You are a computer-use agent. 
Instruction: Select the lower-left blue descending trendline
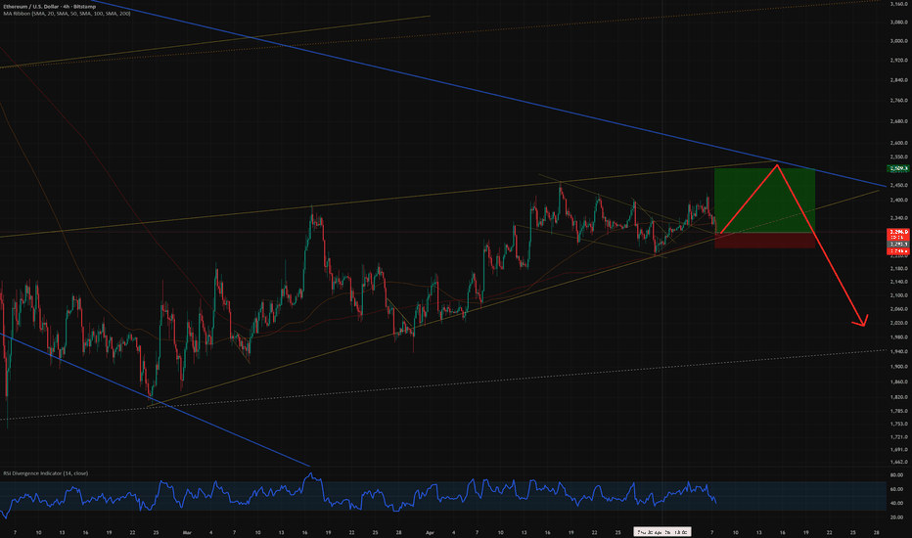click(155, 399)
